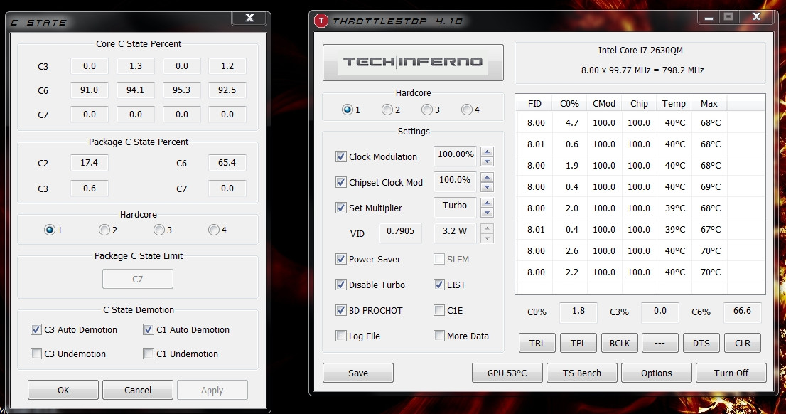Select Hardcore profile 4 in ThrottleStop window
The width and height of the screenshot is (786, 414).
(467, 110)
